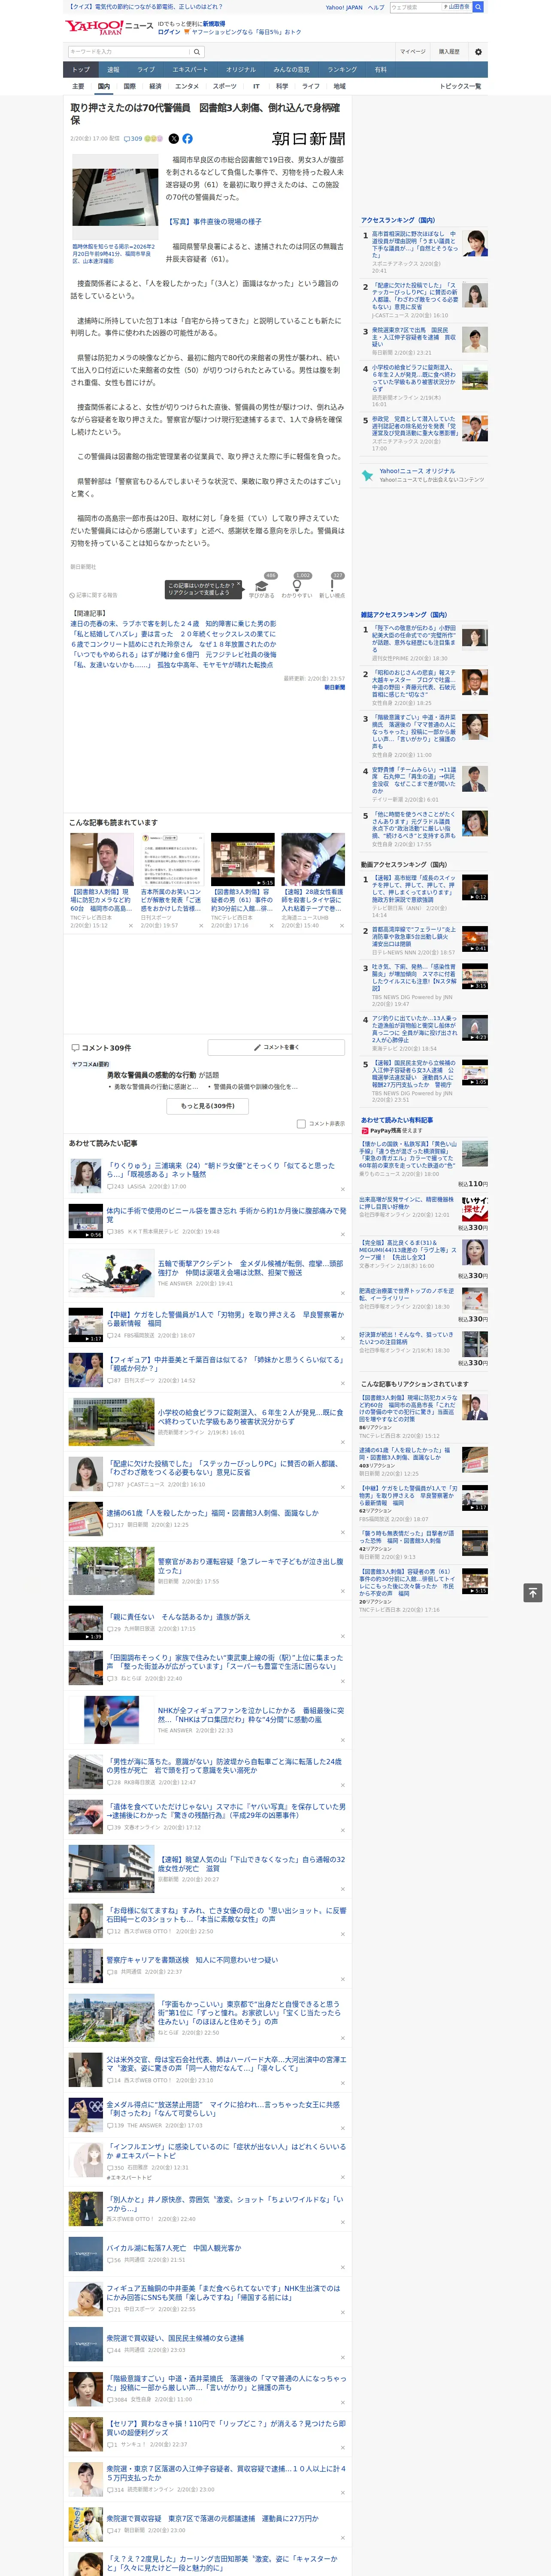Open article バイカル湖に転落7人死亡
This screenshot has width=551, height=2576.
[174, 2247]
